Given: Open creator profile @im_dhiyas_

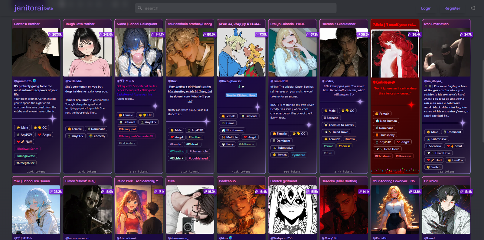Looking at the screenshot, I should click(x=433, y=81).
